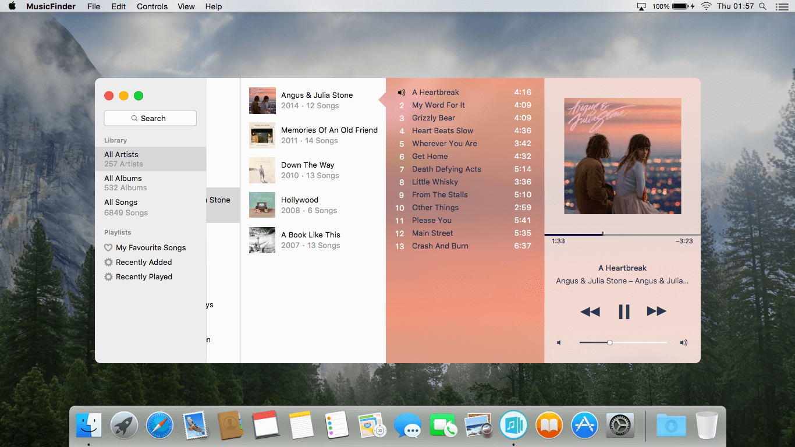Select the Memories Of An Old Friend album
795x447 pixels.
click(x=313, y=135)
